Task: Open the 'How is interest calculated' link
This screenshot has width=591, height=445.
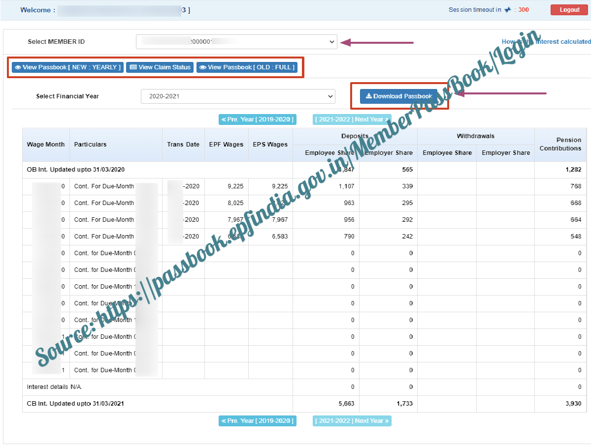Action: tap(546, 42)
